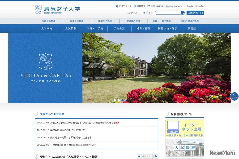Click the magnifying glass search icon
The image size is (239, 159).
[182, 12]
